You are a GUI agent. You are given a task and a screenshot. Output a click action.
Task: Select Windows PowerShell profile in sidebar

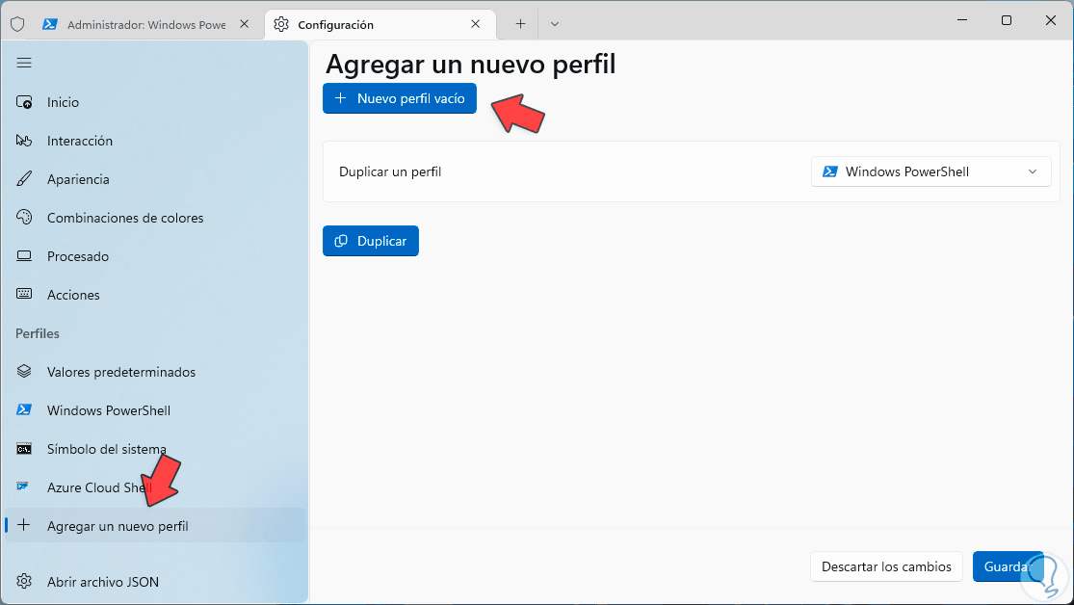point(155,409)
